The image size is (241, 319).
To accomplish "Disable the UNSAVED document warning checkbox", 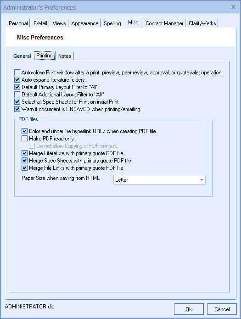I will [17, 109].
